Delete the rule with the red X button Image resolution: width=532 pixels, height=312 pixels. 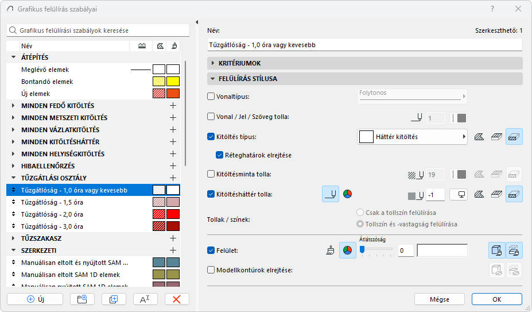177,299
